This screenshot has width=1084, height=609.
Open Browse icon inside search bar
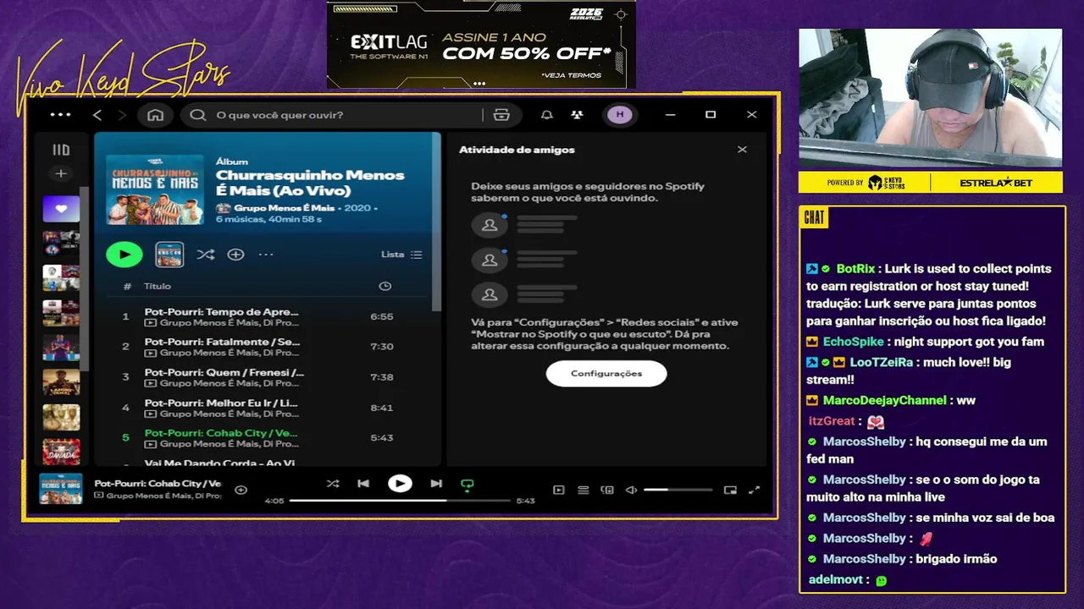[501, 115]
